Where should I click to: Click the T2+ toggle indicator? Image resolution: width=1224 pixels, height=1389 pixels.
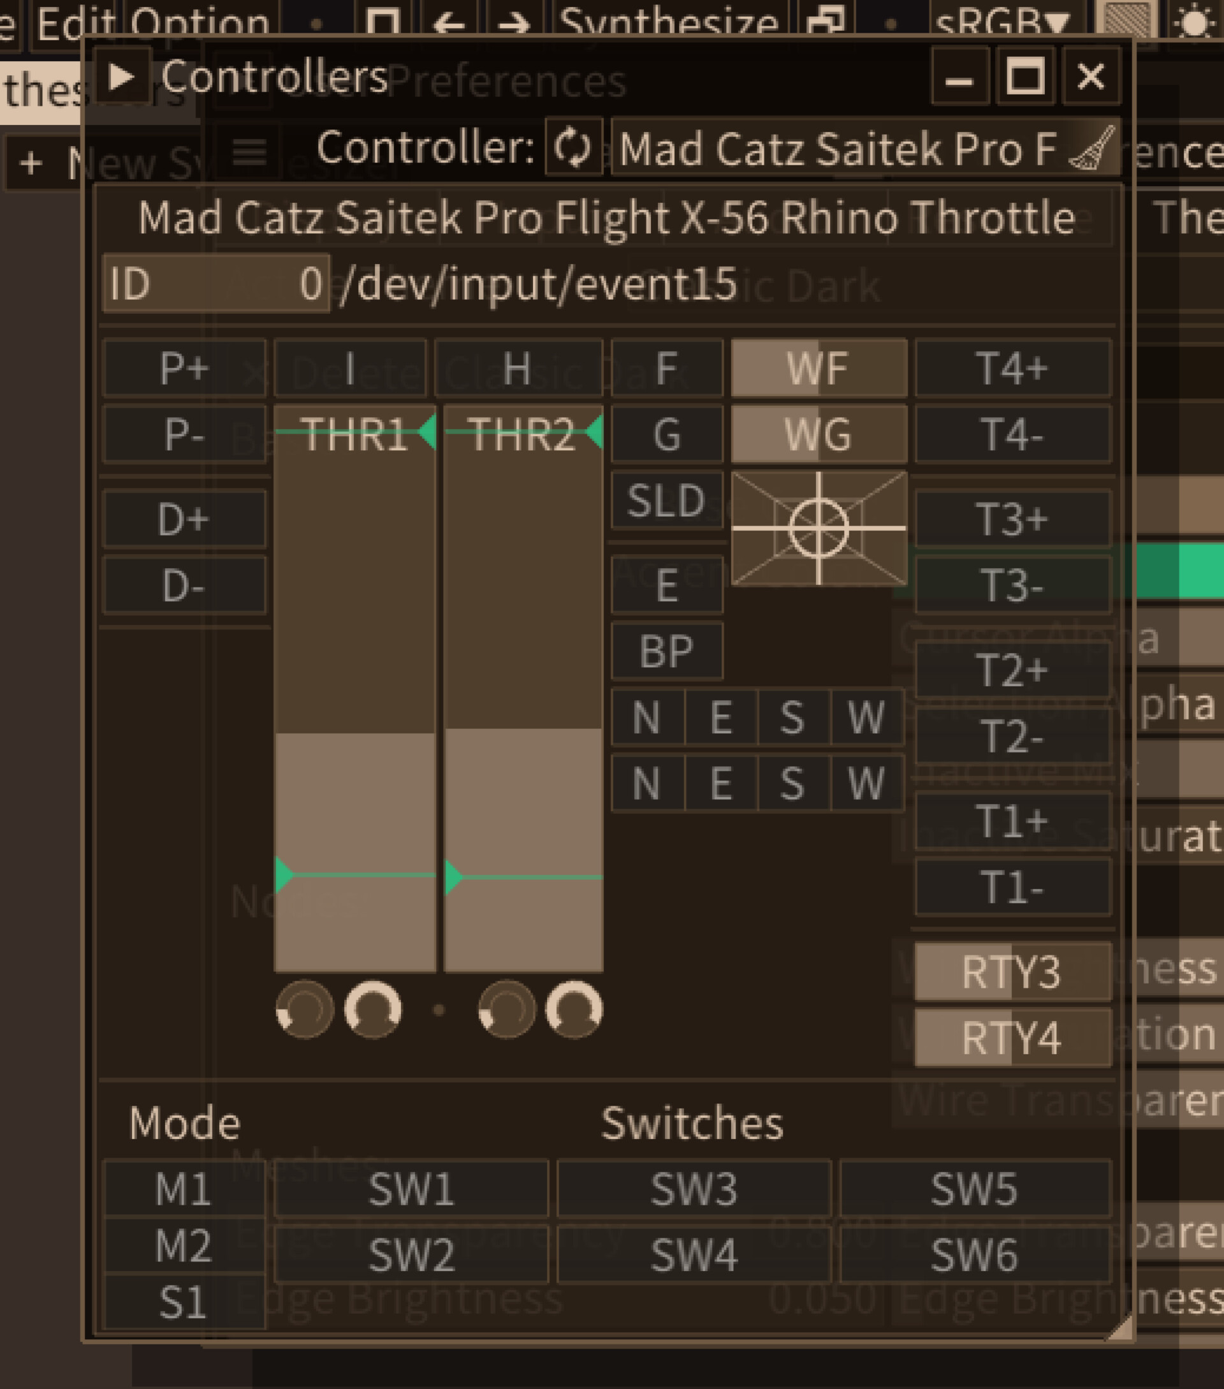point(1013,670)
